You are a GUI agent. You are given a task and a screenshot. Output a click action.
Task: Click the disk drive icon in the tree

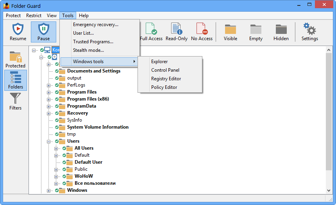pos(54,57)
